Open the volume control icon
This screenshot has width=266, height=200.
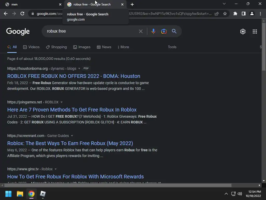tap(240, 194)
